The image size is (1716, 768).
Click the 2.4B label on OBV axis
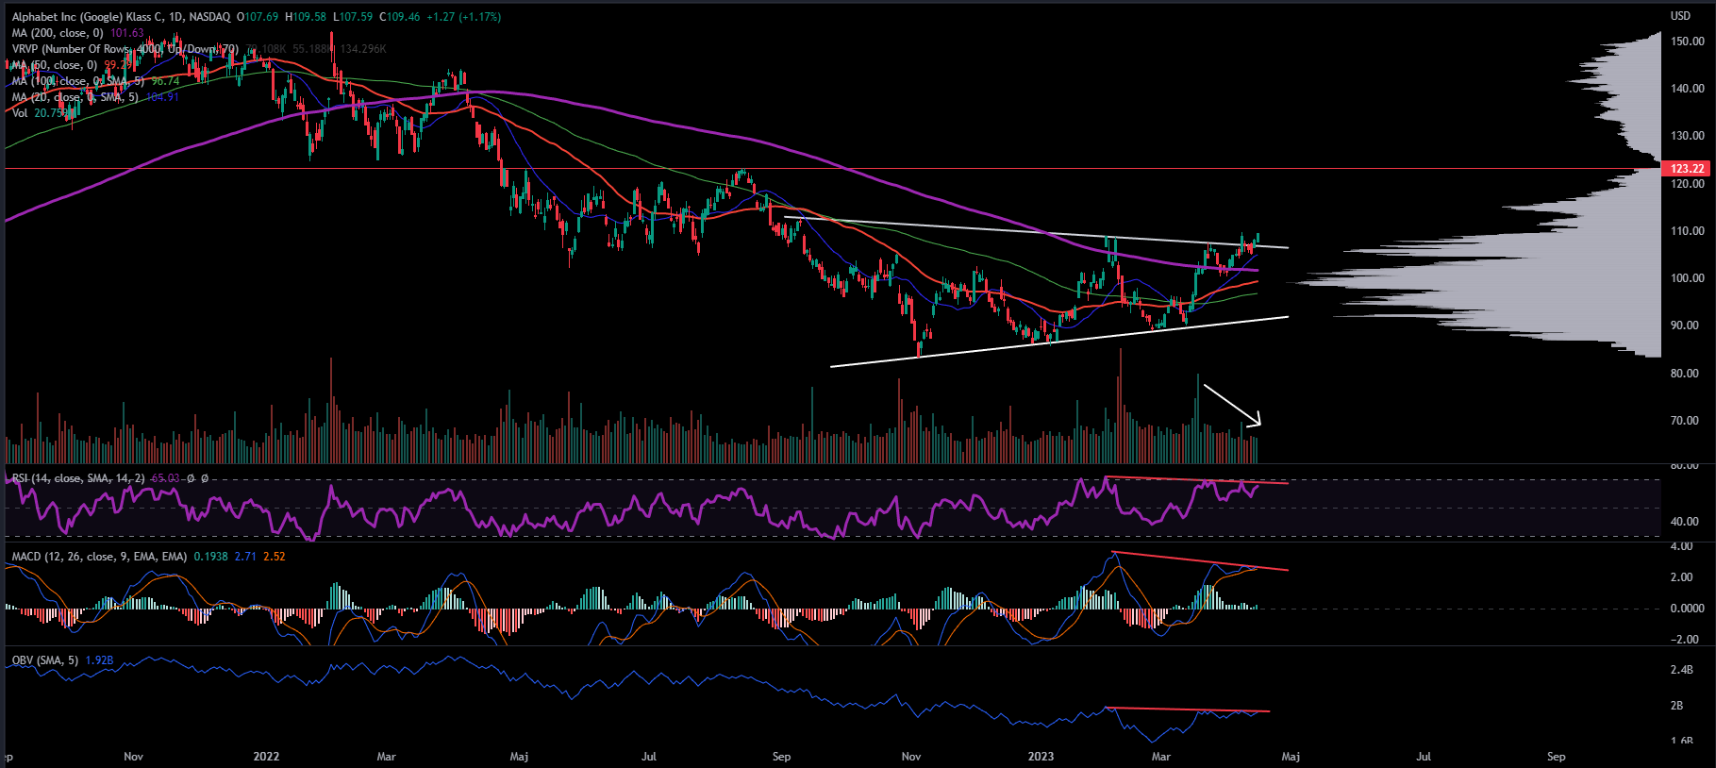click(1682, 670)
